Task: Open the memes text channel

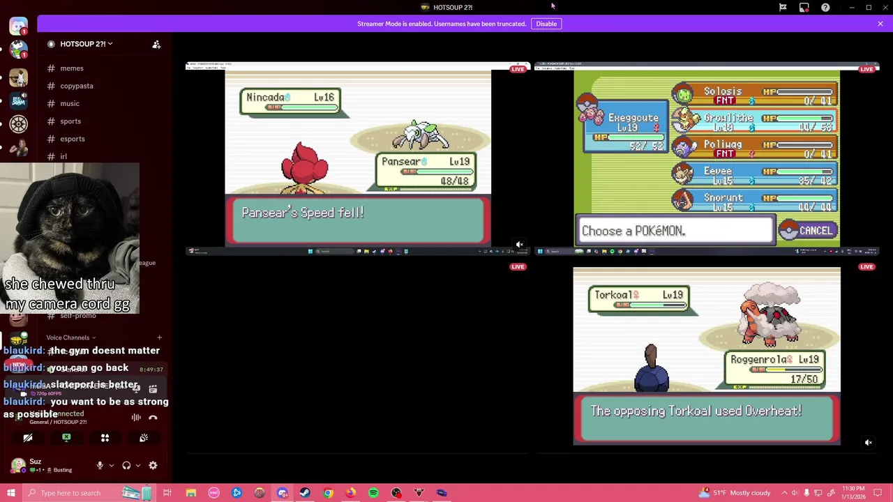Action: (72, 68)
